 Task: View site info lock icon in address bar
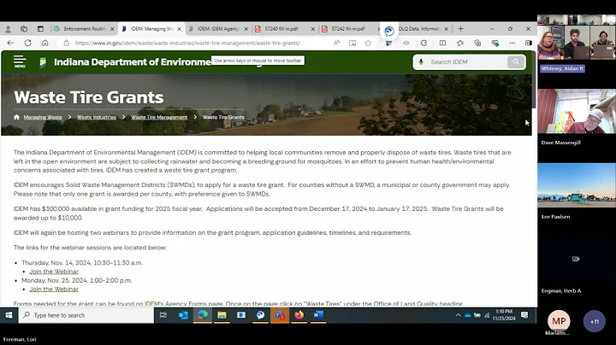67,43
